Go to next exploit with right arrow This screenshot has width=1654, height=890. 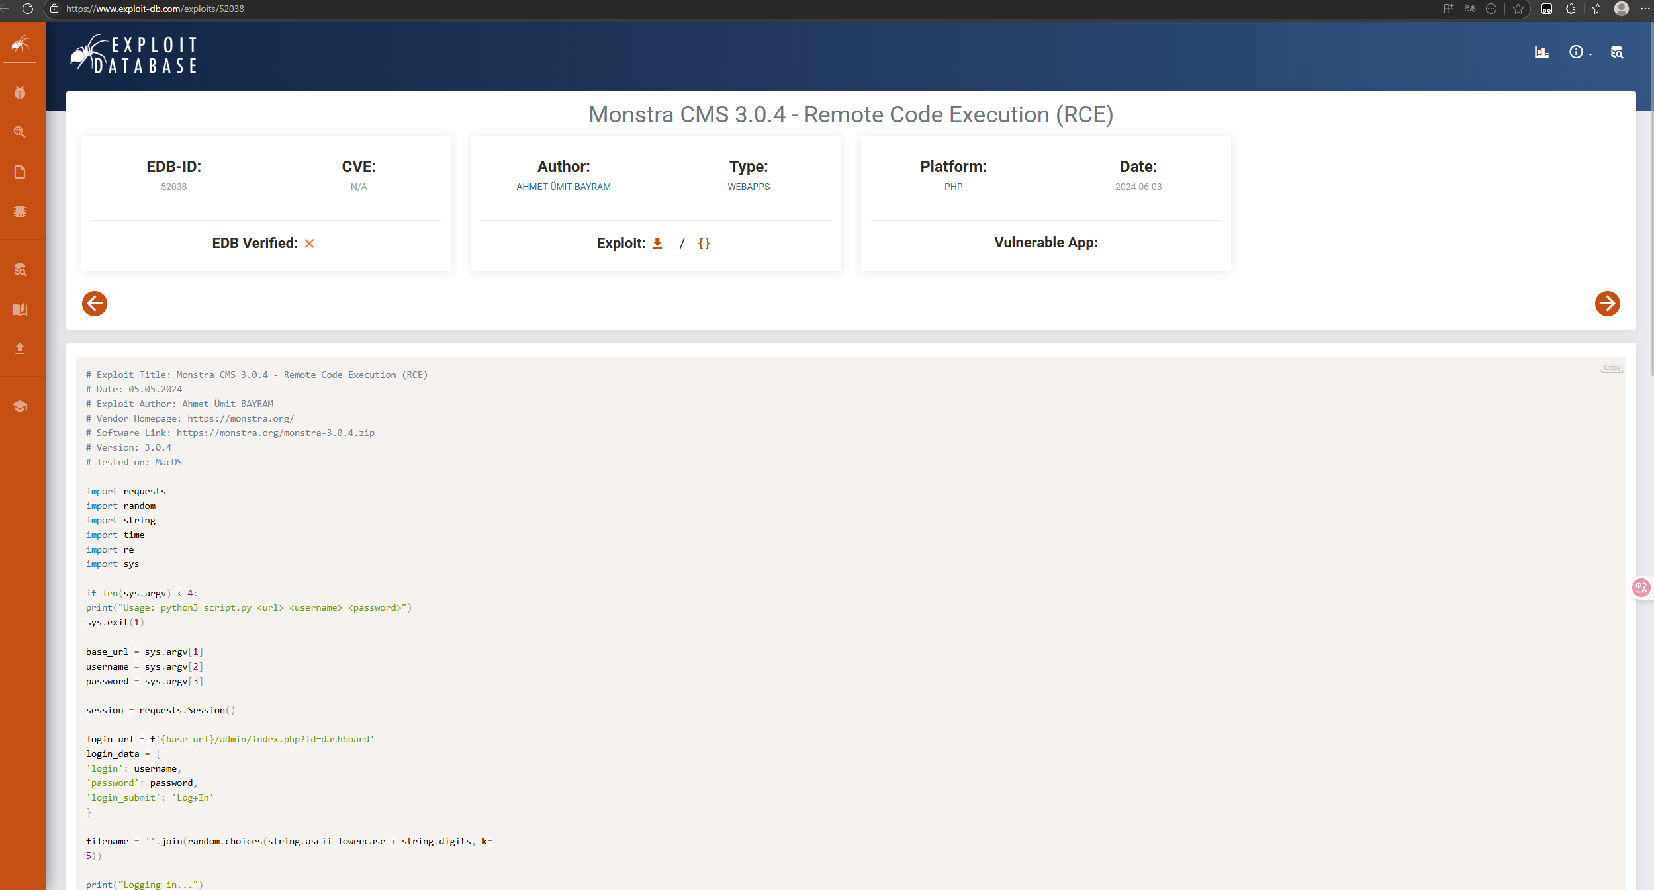pos(1607,304)
